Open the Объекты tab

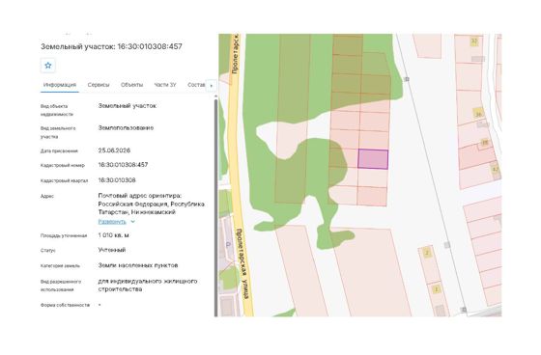click(x=131, y=85)
